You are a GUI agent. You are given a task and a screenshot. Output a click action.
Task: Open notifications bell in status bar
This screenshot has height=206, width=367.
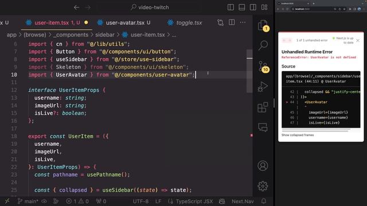(264, 201)
